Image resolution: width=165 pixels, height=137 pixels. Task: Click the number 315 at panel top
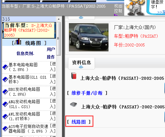[x=6, y=19]
